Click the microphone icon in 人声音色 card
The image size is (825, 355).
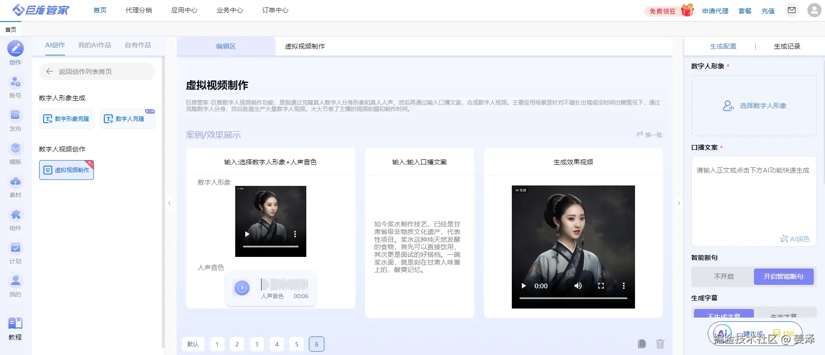click(x=242, y=287)
